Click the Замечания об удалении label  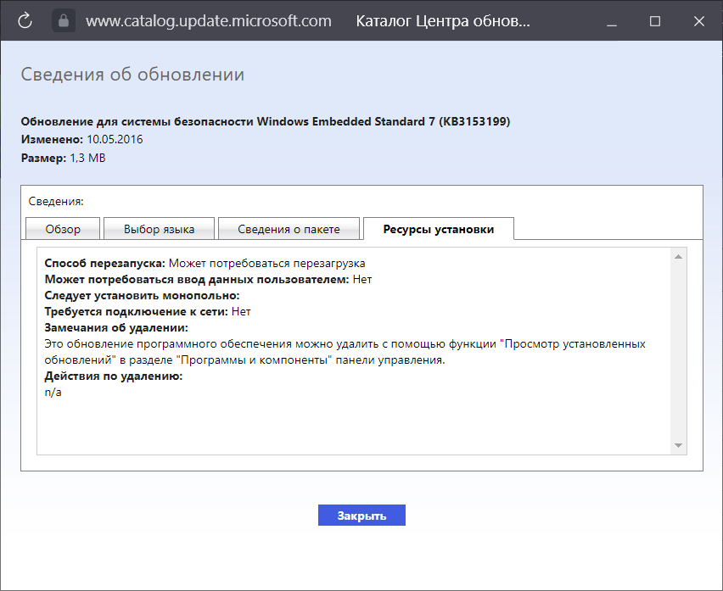pos(116,328)
